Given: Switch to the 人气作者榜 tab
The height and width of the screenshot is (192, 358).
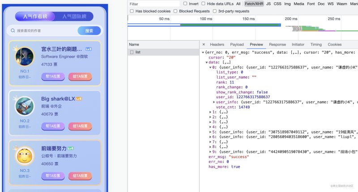Looking at the screenshot, I should click(35, 17).
